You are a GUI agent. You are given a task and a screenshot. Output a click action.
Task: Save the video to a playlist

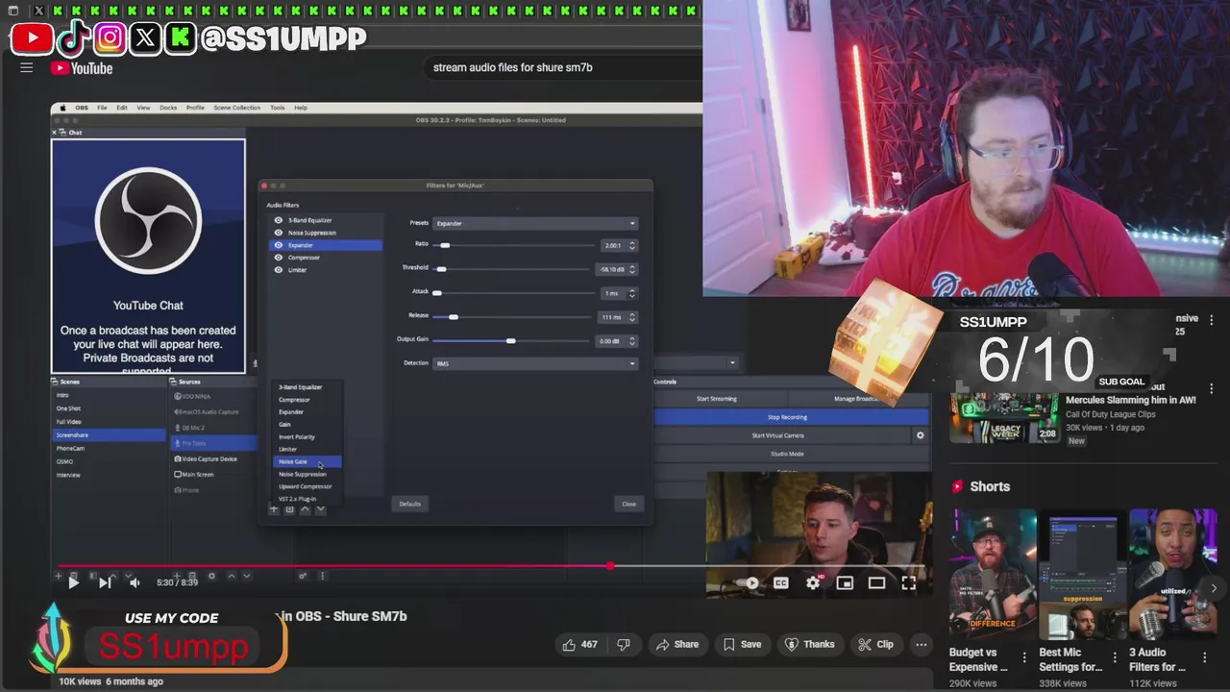(x=742, y=644)
